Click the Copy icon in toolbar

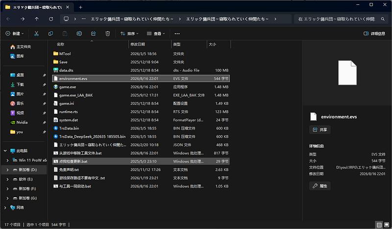pyautogui.click(x=51, y=34)
